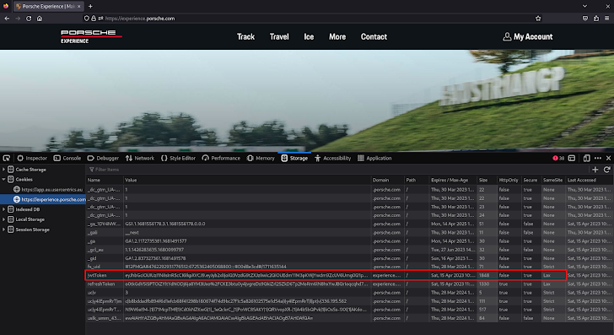Open the More navigation menu
The width and height of the screenshot is (614, 335).
pos(337,37)
